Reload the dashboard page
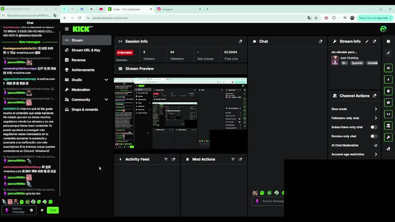Viewport: 395px width, 222px height. click(79, 18)
